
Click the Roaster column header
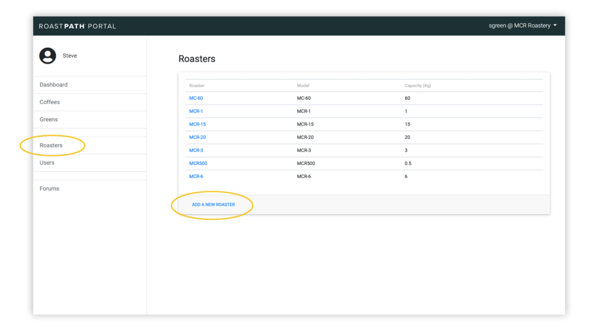(x=197, y=86)
